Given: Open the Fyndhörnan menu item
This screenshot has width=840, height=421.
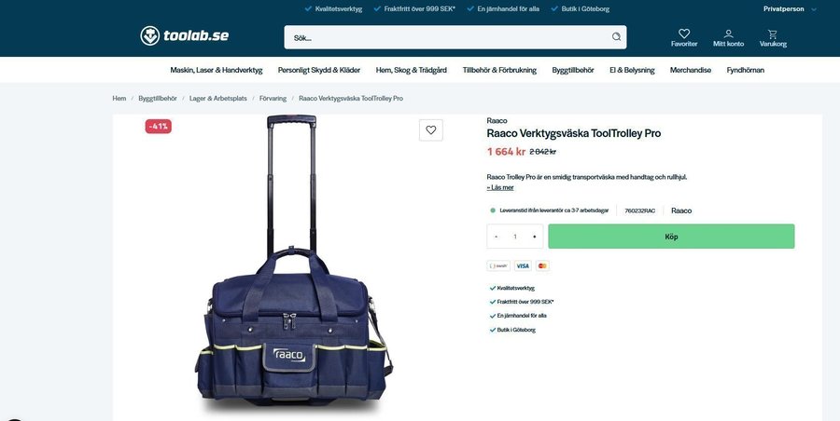Looking at the screenshot, I should [745, 70].
